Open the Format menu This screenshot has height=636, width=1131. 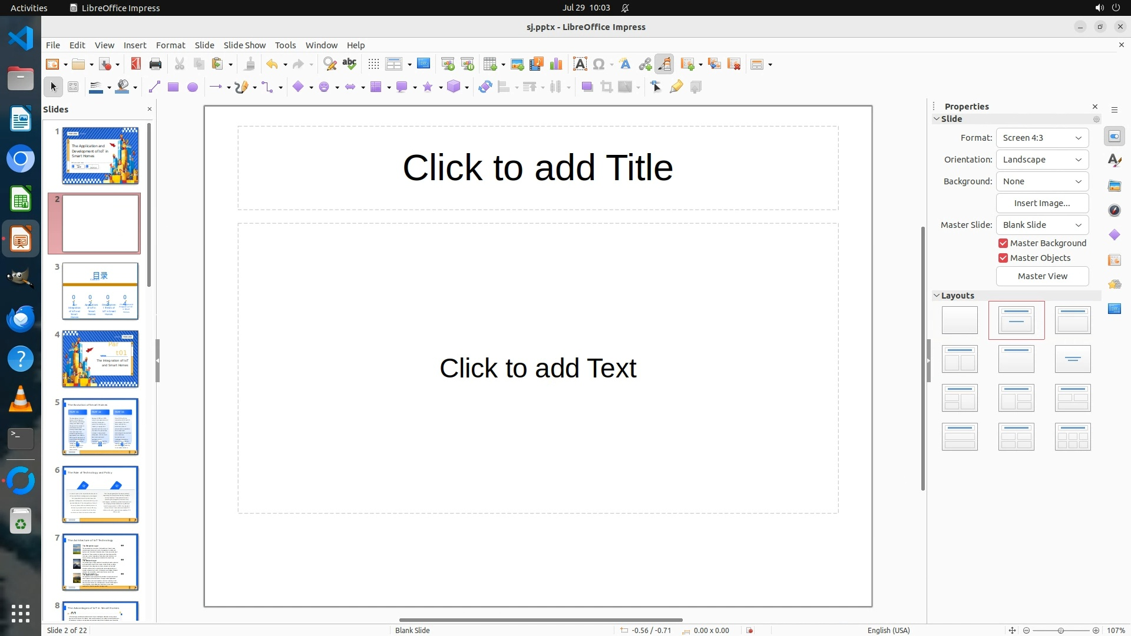[170, 45]
